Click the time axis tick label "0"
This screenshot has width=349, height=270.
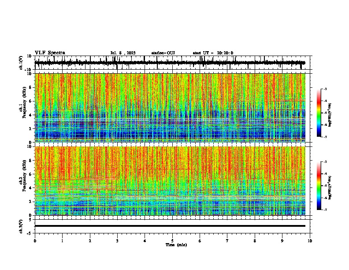[35, 241]
